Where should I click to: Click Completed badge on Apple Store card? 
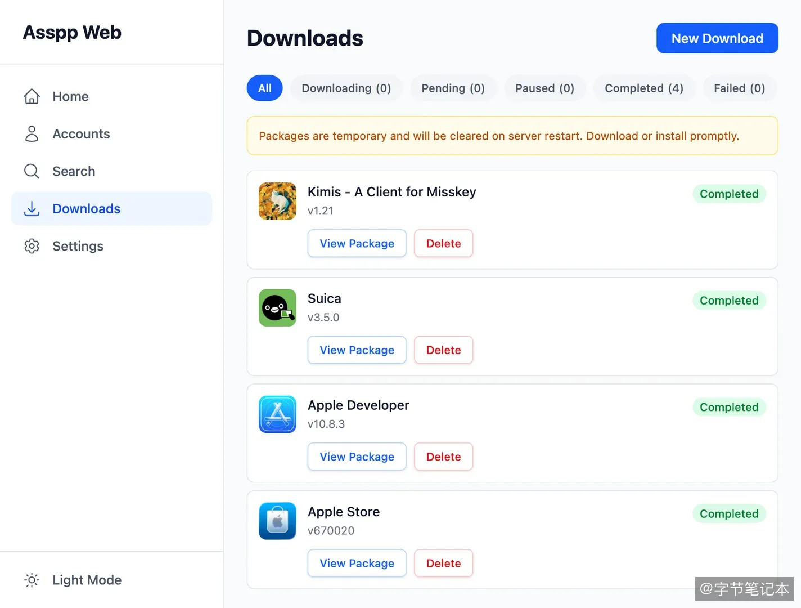click(729, 513)
